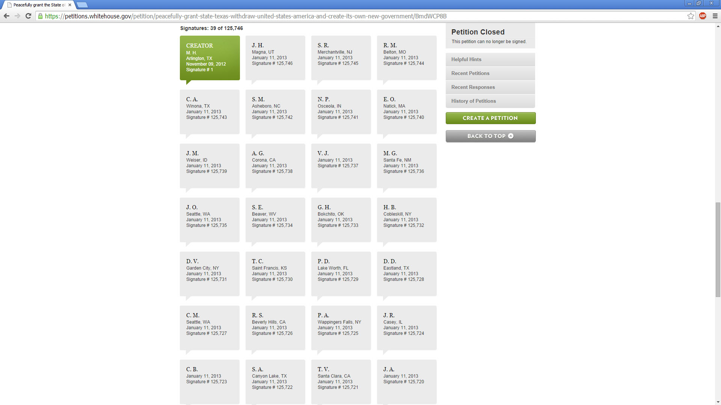Image resolution: width=721 pixels, height=405 pixels.
Task: Click the green Creator signature card
Action: click(210, 58)
